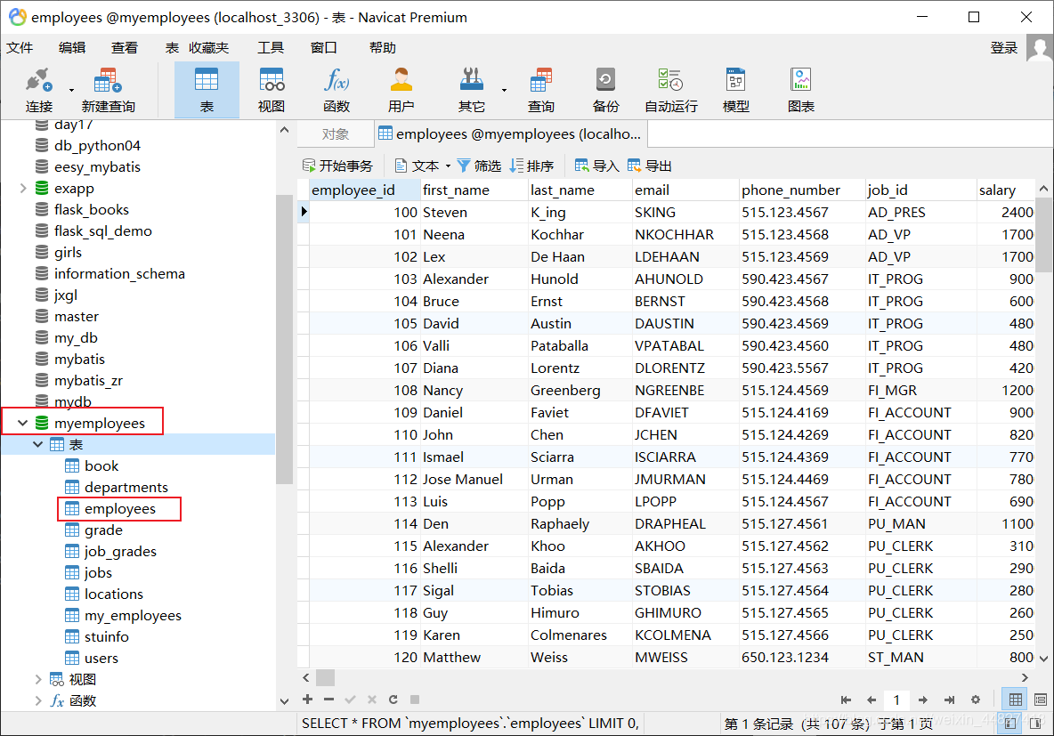Go to the previous page of records
Image resolution: width=1054 pixels, height=736 pixels.
tap(872, 700)
